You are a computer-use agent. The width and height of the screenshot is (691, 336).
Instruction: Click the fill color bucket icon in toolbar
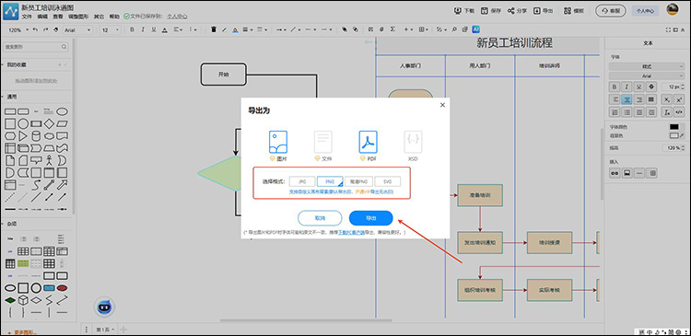pos(235,29)
